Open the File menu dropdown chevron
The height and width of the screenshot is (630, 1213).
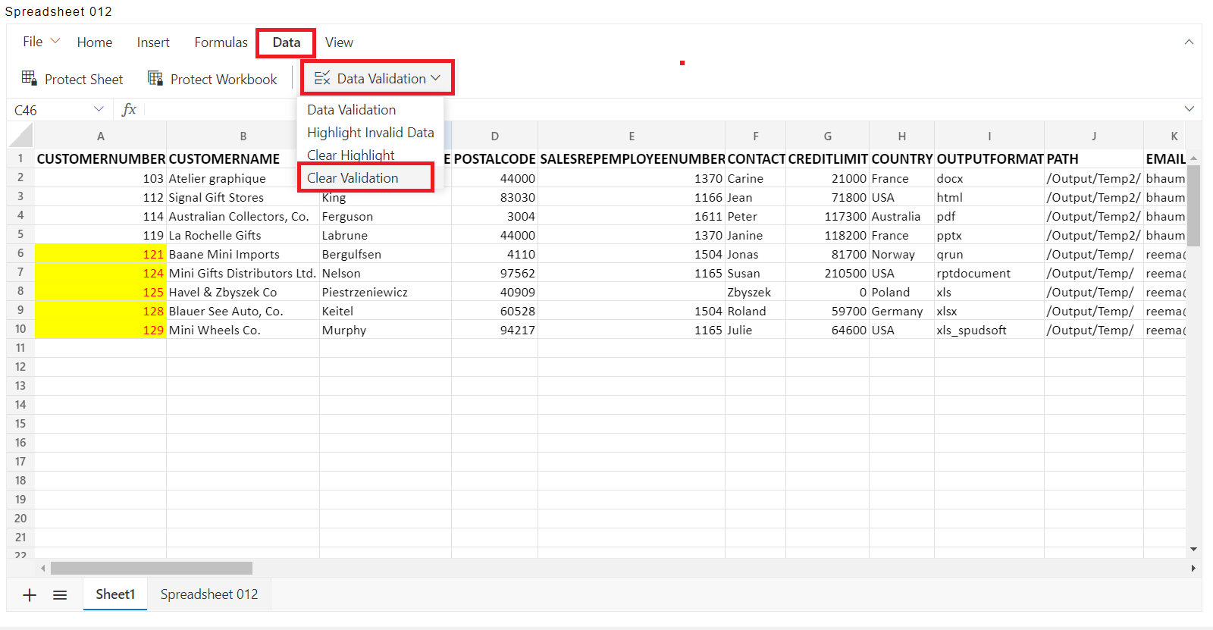pos(55,41)
